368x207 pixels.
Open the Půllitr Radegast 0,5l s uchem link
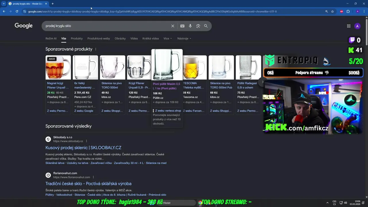(x=248, y=85)
